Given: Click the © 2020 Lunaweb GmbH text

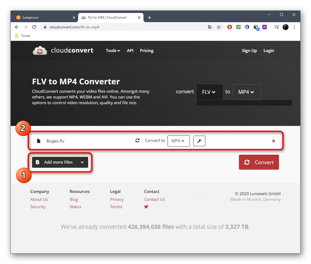Looking at the screenshot, I should pos(258,194).
